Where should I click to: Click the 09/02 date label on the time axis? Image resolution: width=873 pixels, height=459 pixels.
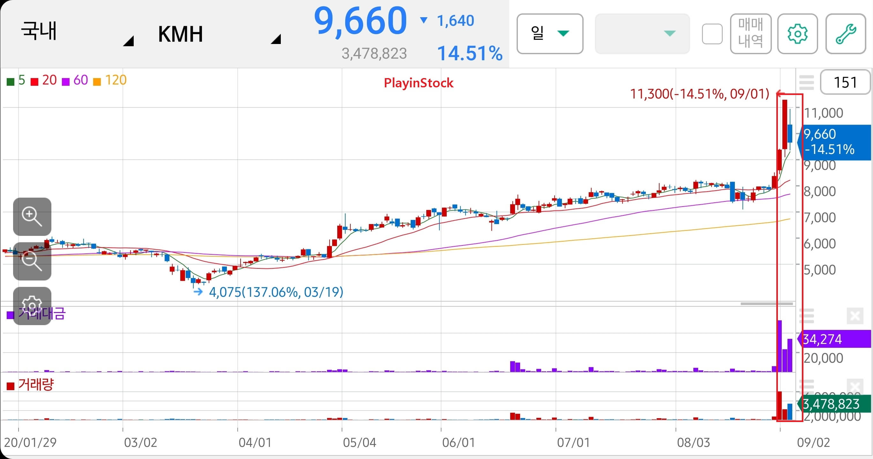click(814, 442)
